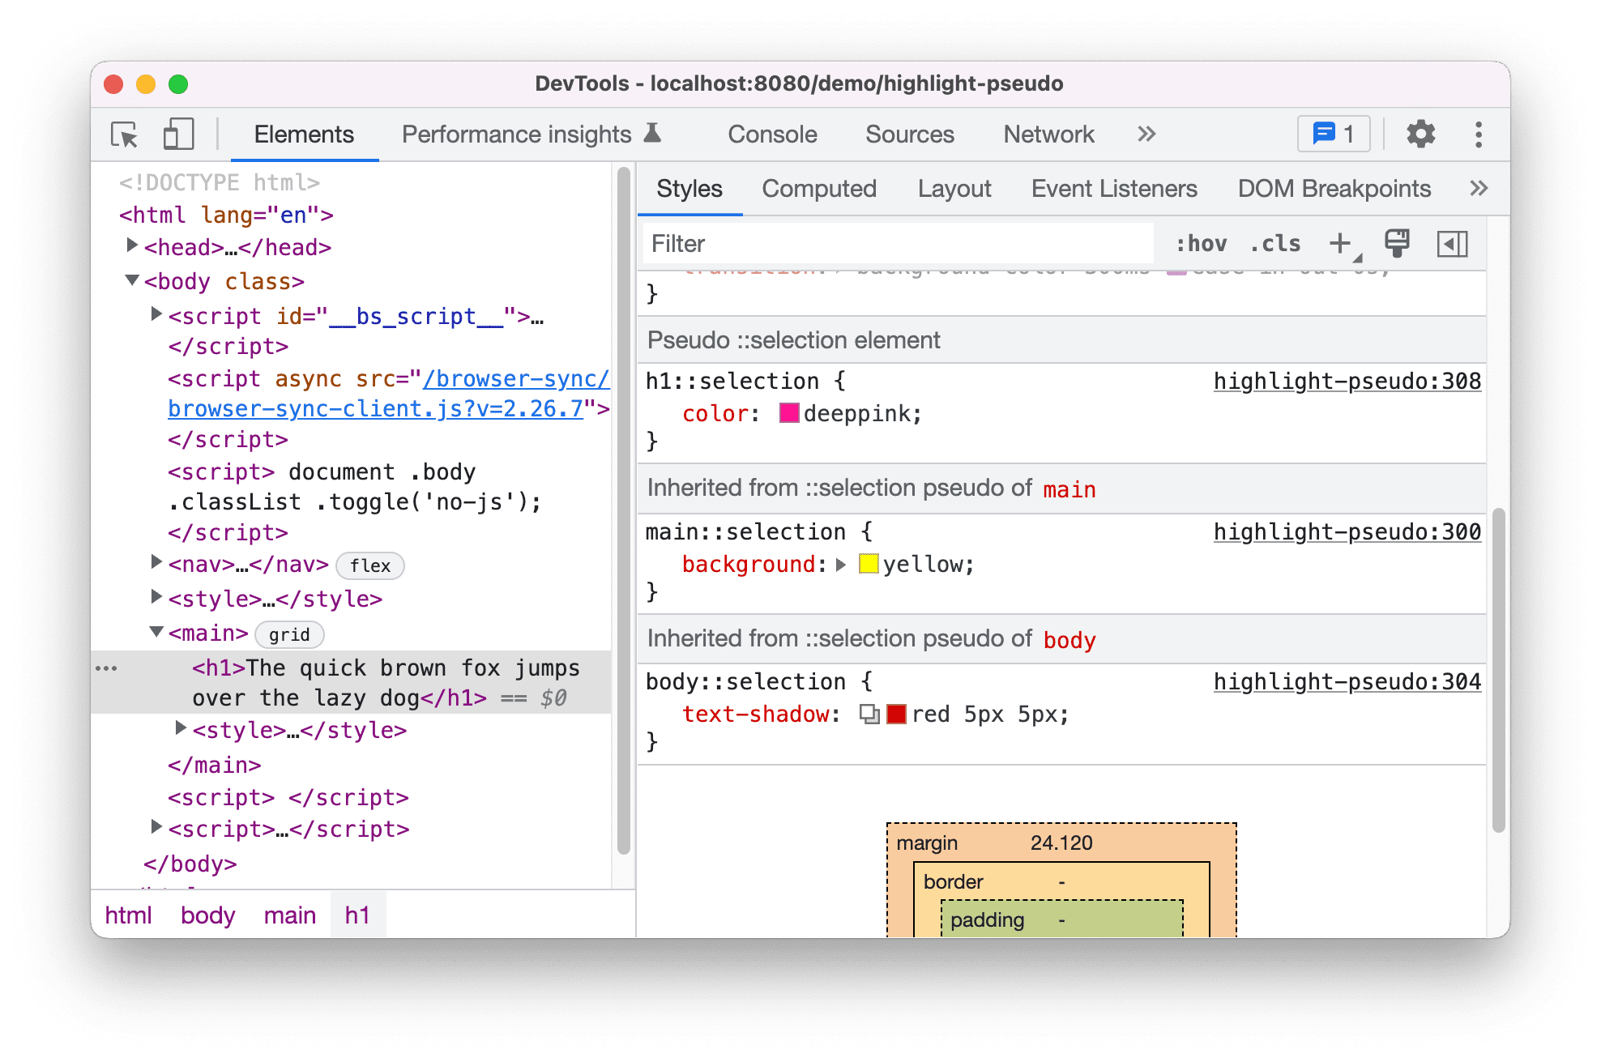Click the deeppink color swatch
The width and height of the screenshot is (1601, 1058).
point(785,413)
